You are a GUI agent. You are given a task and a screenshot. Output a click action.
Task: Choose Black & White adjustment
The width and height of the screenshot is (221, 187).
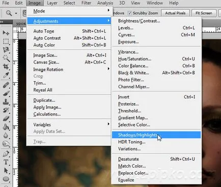click(156, 73)
